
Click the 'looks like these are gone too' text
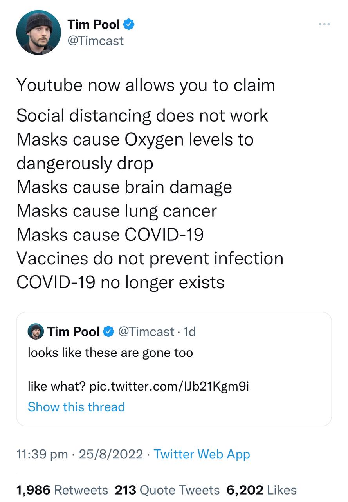110,353
